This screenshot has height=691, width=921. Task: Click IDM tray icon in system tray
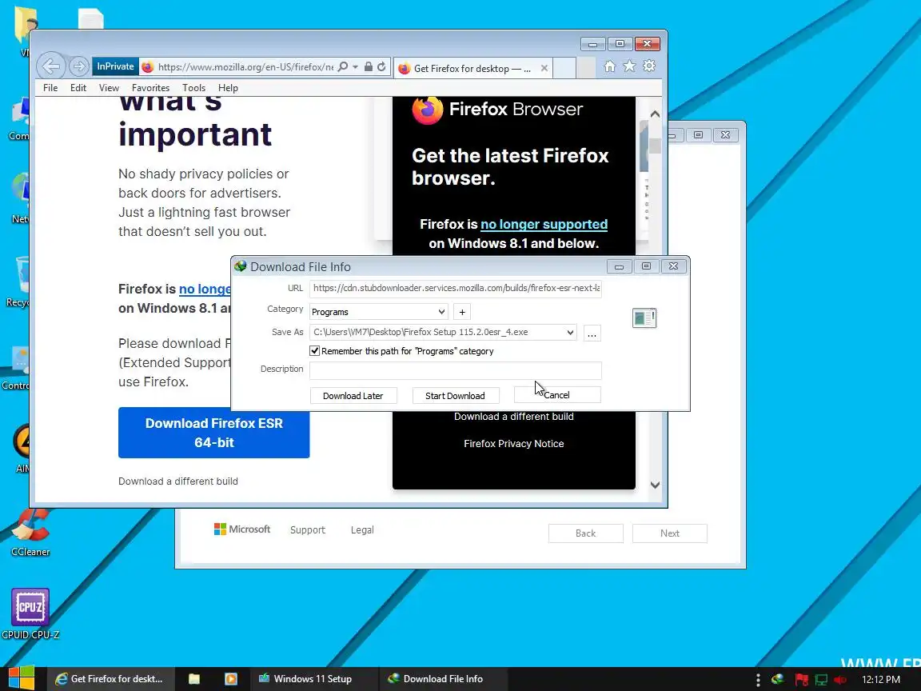778,679
